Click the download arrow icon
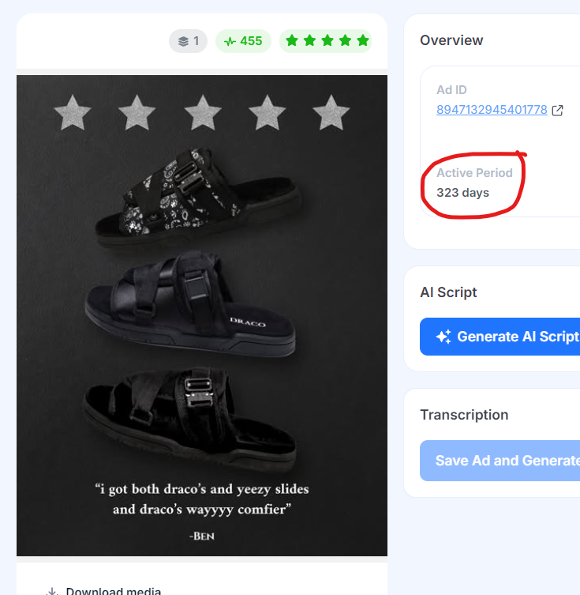 [x=52, y=591]
